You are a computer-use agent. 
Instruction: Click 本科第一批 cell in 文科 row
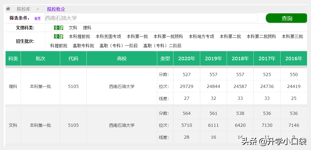[41, 125]
